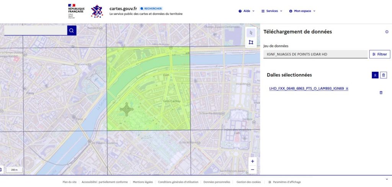392x187 pixels.
Task: Download all selected tiles
Action: point(375,75)
